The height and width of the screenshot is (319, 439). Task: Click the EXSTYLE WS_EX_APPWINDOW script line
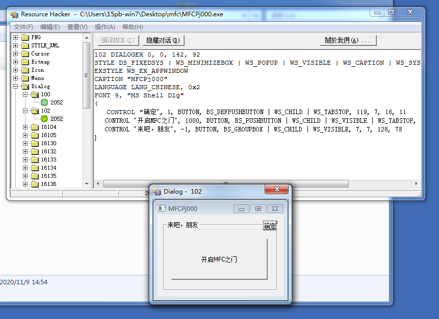(141, 71)
